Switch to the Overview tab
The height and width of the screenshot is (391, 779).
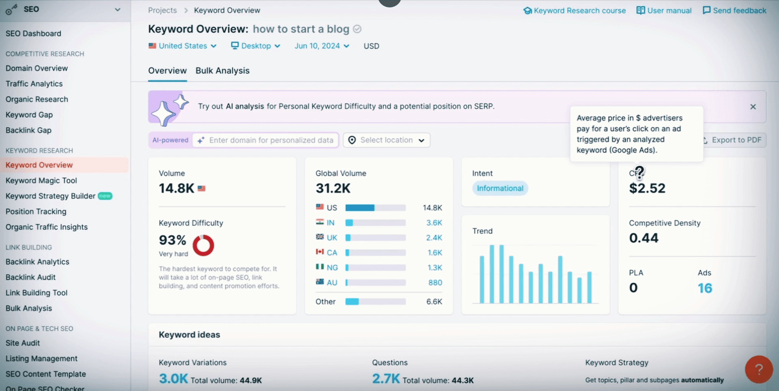pyautogui.click(x=167, y=70)
